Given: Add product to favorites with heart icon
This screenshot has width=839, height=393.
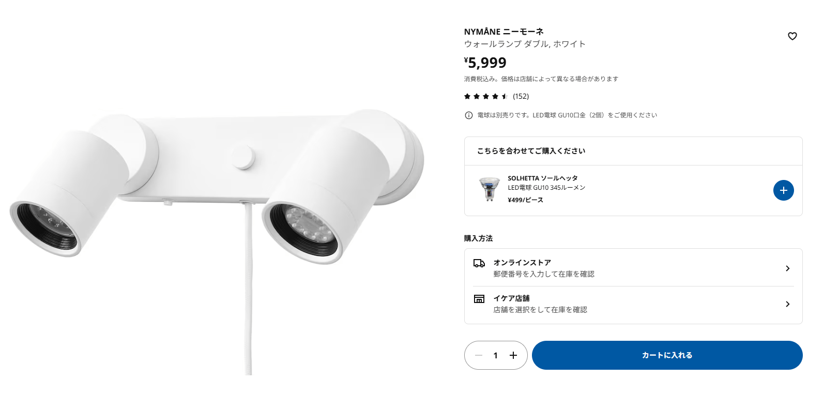Looking at the screenshot, I should point(792,36).
